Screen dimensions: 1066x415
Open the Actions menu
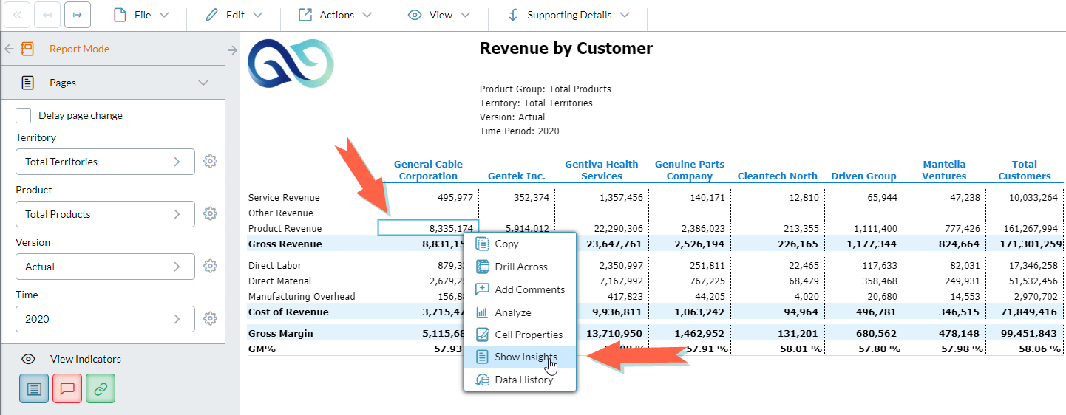pos(335,15)
